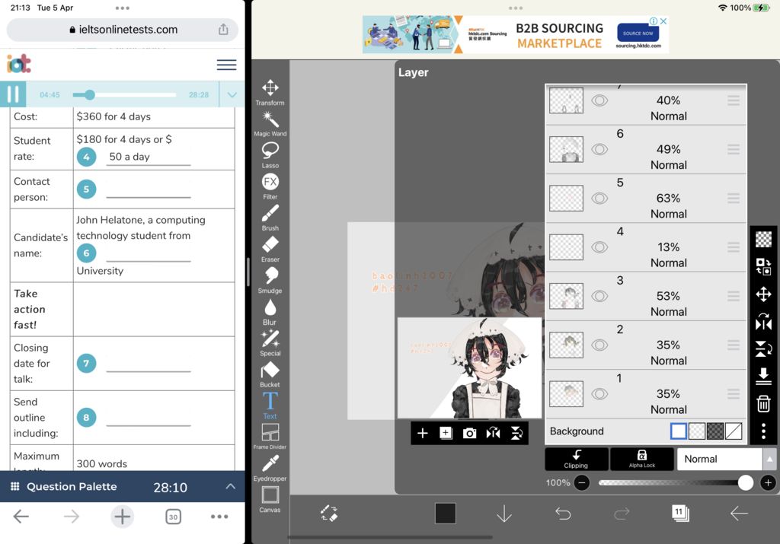Image resolution: width=780 pixels, height=544 pixels.
Task: Toggle visibility of layer 1
Action: click(599, 394)
